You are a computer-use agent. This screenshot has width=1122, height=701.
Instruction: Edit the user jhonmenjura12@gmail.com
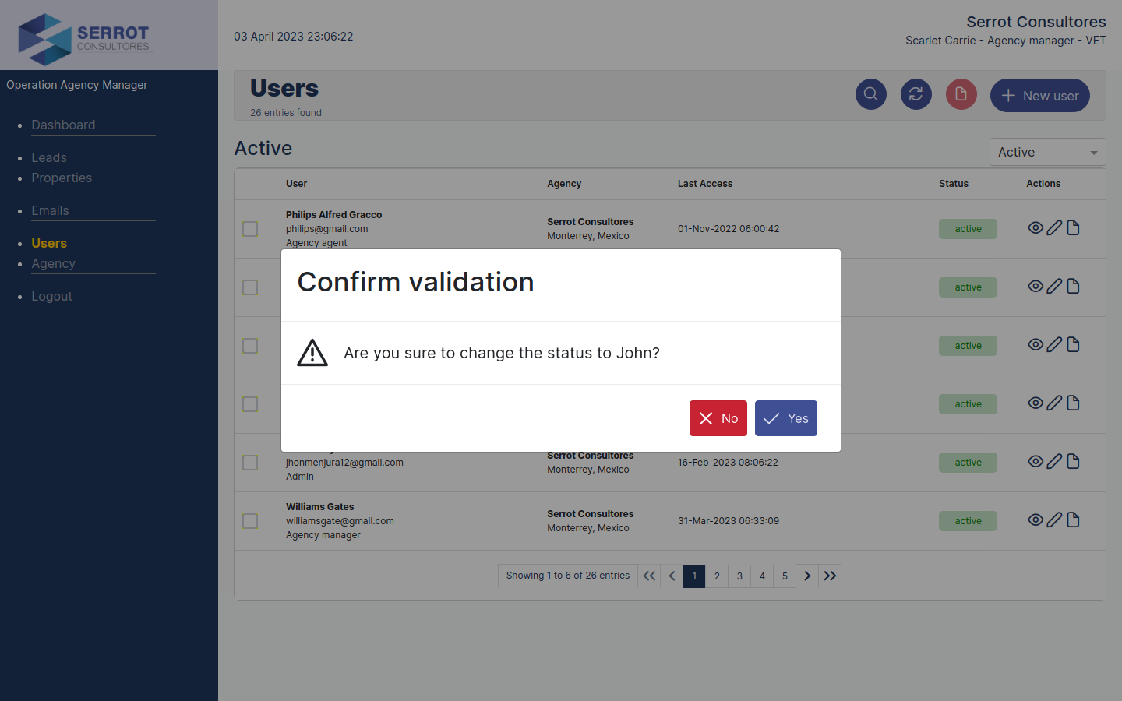click(x=1054, y=461)
